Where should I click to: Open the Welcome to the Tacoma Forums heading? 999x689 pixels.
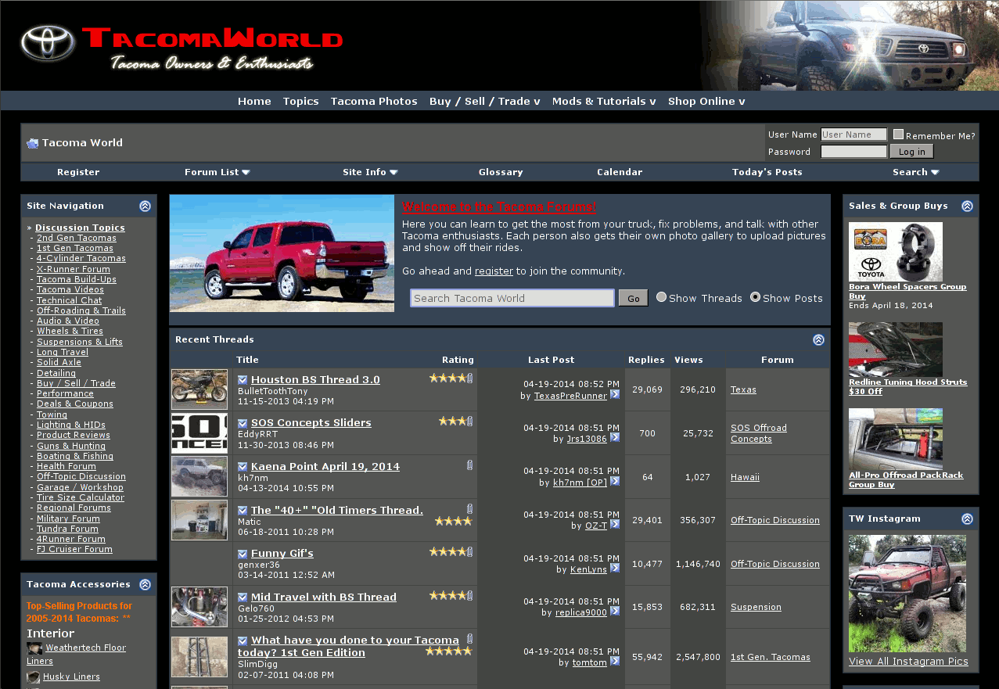pos(499,207)
